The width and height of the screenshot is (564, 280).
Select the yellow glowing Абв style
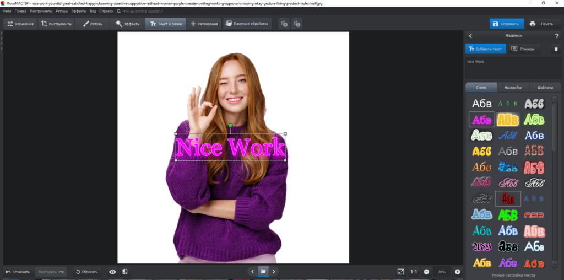508,120
